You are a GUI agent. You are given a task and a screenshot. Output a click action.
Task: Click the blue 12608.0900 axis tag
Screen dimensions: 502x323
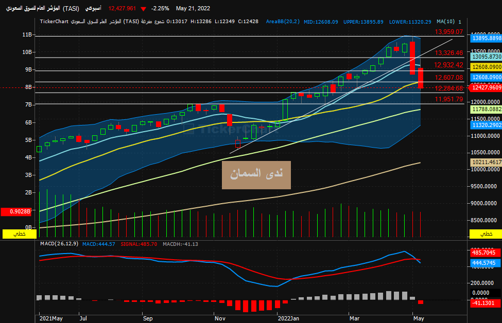(486, 77)
